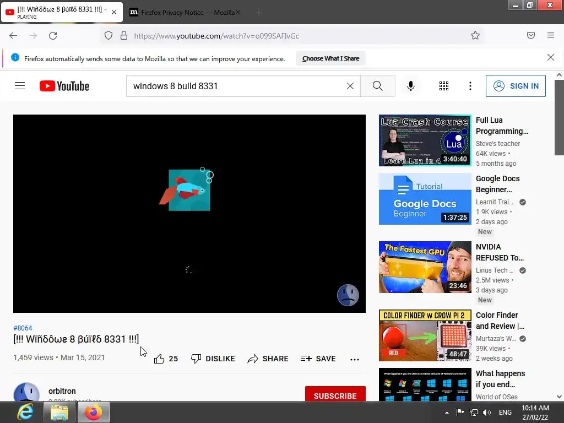Screen dimensions: 564x423
Task: Open the Learnit Trai channel name
Action: (494, 202)
